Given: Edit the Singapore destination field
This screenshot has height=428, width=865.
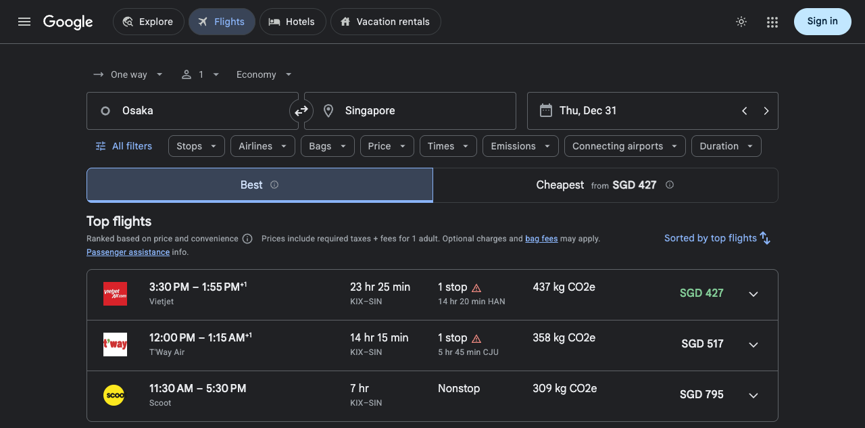Looking at the screenshot, I should point(410,111).
